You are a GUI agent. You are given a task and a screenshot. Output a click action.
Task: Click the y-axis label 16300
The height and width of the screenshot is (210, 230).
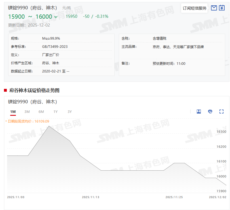pos(221,132)
